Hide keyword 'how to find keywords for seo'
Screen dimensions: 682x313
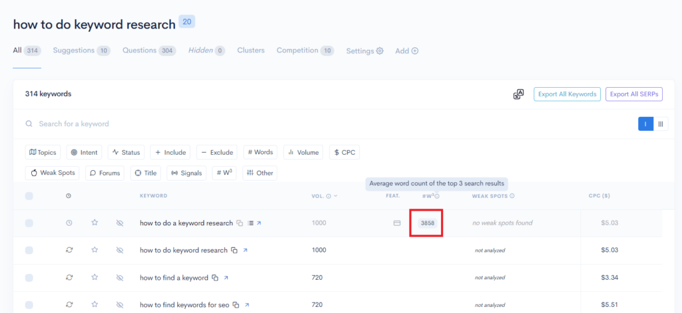pyautogui.click(x=120, y=304)
